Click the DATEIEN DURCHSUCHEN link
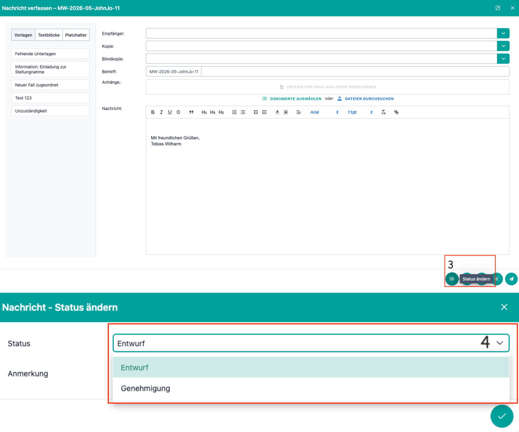This screenshot has height=432, width=519. click(366, 99)
